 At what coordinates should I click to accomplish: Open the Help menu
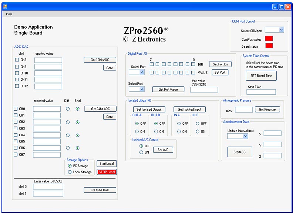pyautogui.click(x=9, y=14)
